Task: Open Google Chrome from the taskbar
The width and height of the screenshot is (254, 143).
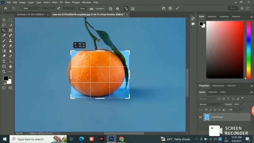Action: tap(121, 139)
